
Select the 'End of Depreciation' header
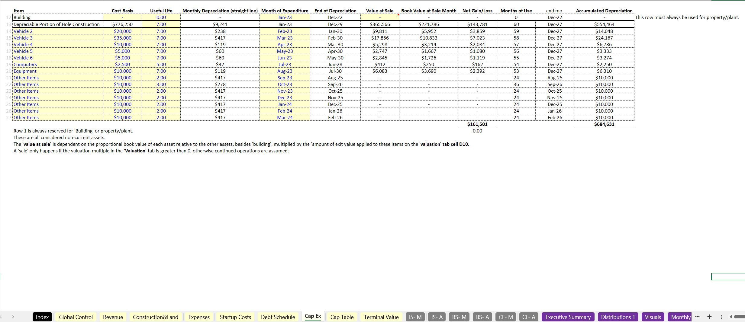[335, 11]
